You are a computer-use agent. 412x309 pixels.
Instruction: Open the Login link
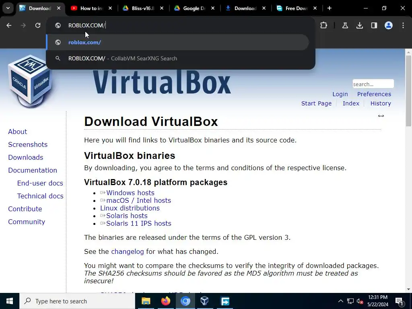(340, 94)
